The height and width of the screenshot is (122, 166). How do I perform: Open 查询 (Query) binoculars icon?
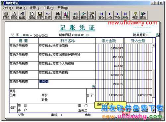(58, 16)
